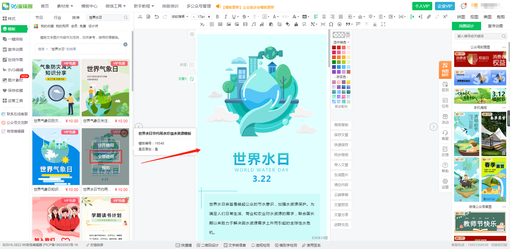Screen dimensions: 510x249
Task: Open the 帮助 help icon
Action: click(445, 167)
